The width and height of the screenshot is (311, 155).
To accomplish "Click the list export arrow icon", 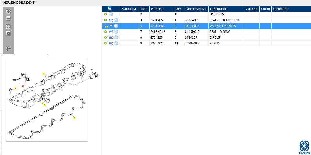I will click(8, 49).
